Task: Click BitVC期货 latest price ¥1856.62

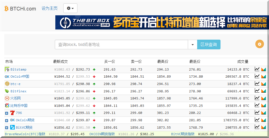Action: point(62,128)
